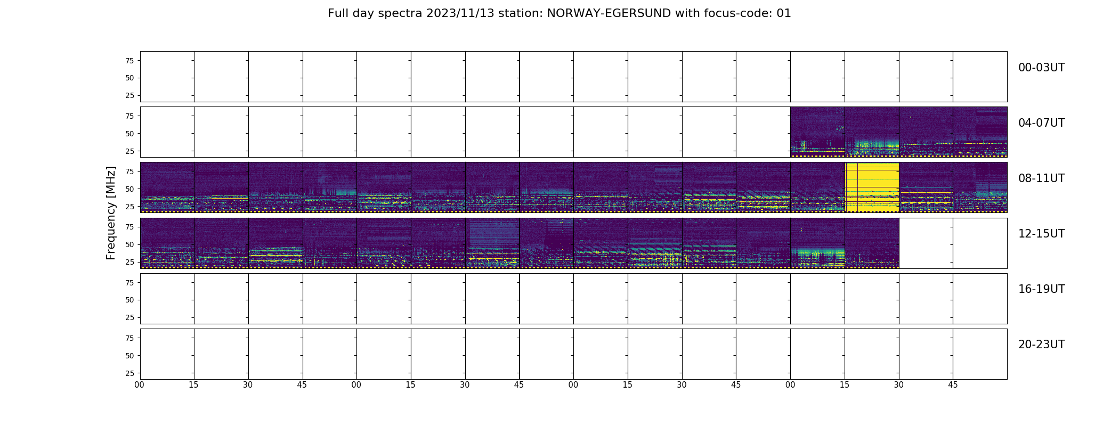Image resolution: width=1119 pixels, height=426 pixels.
Task: Open the 13:30 spectrum panel in 12-15UT row
Action: pos(492,243)
